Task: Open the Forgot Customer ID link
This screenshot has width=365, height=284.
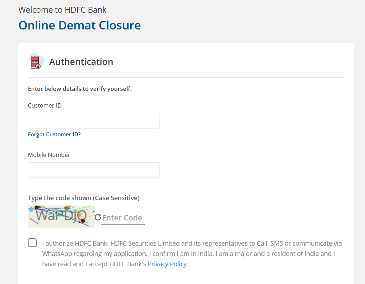Action: [54, 134]
